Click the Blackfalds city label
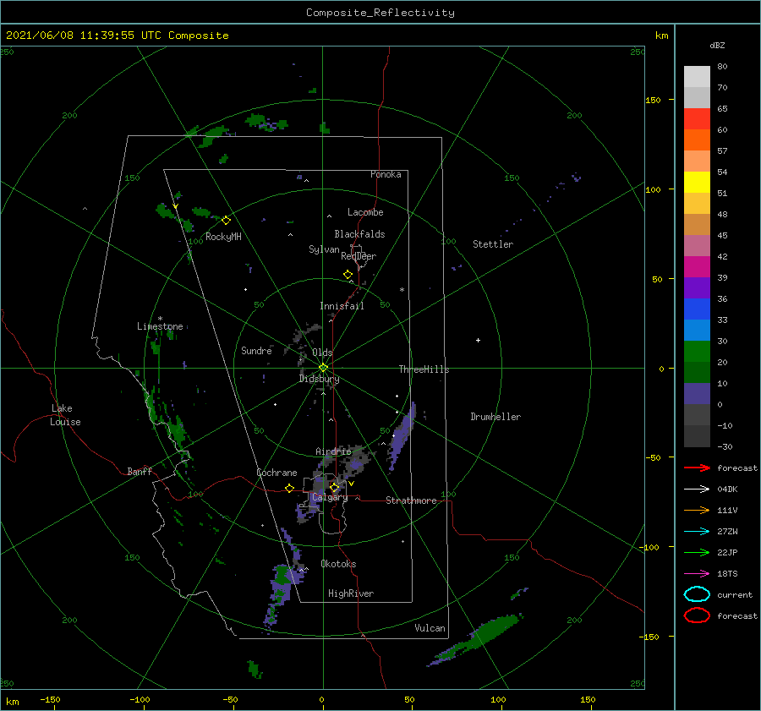The width and height of the screenshot is (761, 711). click(359, 234)
